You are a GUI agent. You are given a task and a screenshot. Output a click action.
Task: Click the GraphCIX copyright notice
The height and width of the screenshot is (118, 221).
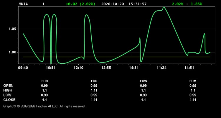[x=44, y=106]
